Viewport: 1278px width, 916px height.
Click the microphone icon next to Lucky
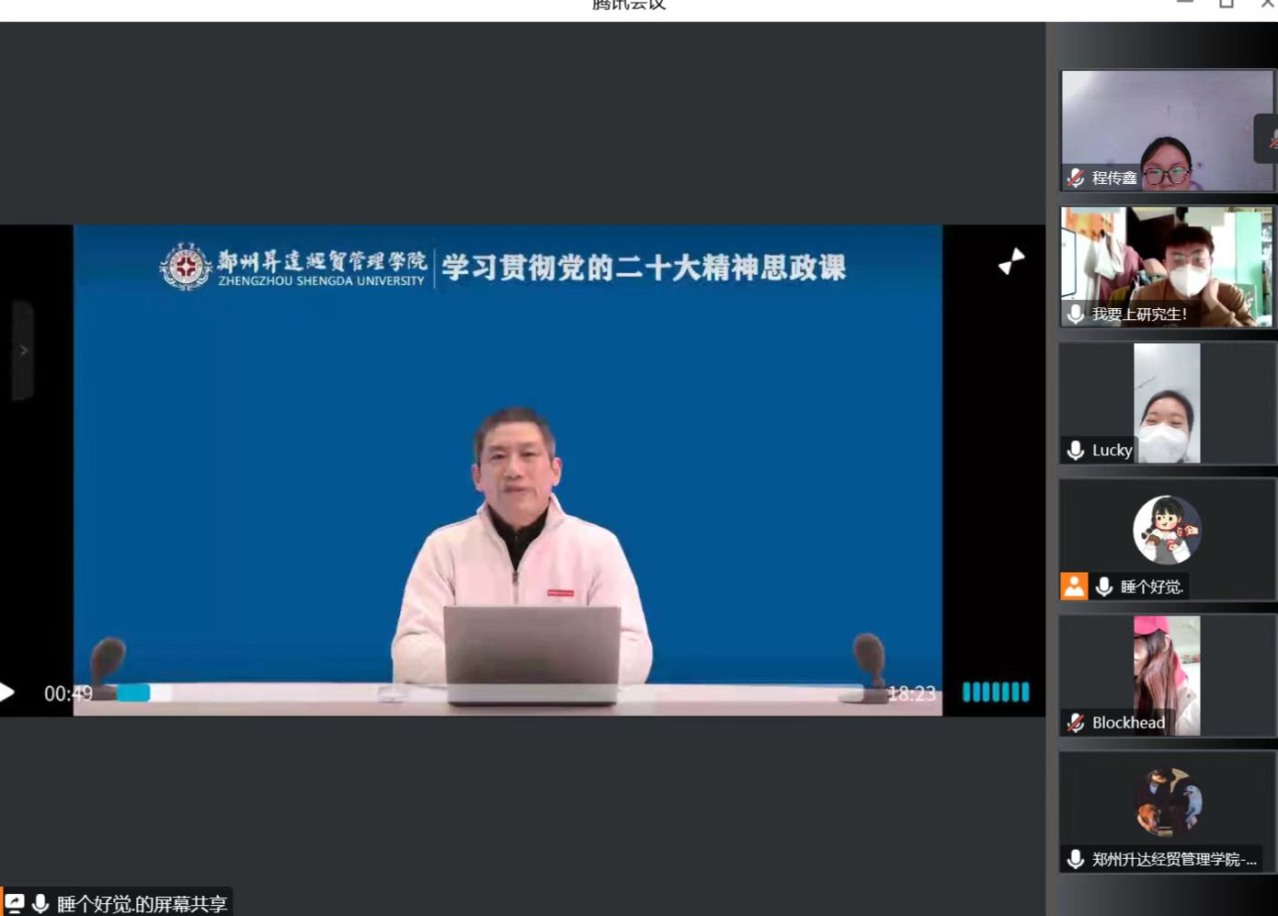[1075, 450]
